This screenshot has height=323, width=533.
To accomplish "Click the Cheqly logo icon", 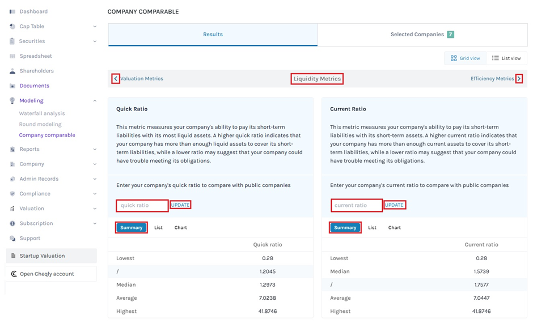I will pyautogui.click(x=14, y=274).
